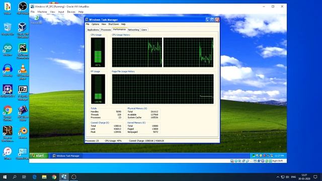This screenshot has width=322, height=181.
Task: Click the 'Processes: 23' status bar entry
Action: click(92, 141)
